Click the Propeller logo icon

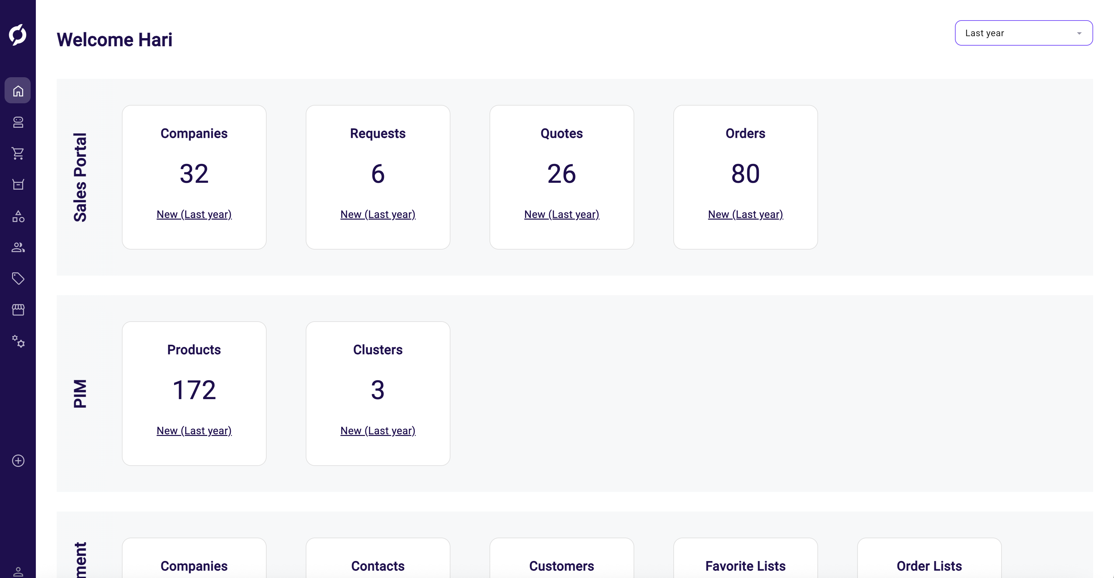(18, 35)
